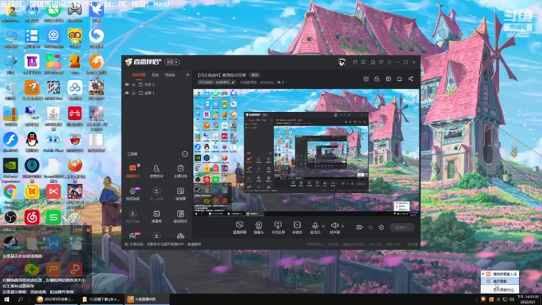
Task: Collapse the 工具箱 toolbox panel
Action: (184, 154)
